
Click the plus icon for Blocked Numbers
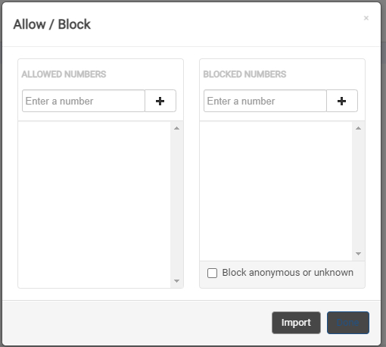pos(342,101)
